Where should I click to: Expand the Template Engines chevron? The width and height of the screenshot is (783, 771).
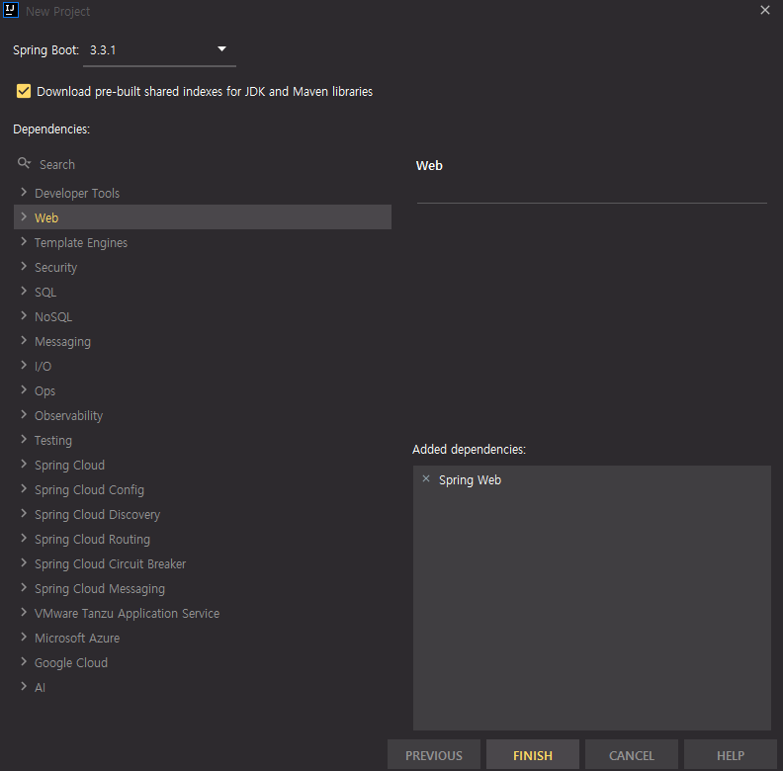point(24,242)
